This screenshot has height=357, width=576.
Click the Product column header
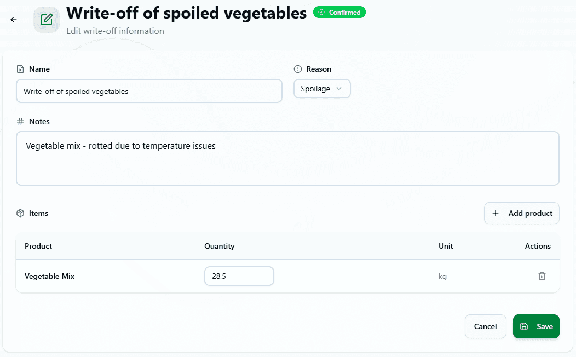[38, 246]
